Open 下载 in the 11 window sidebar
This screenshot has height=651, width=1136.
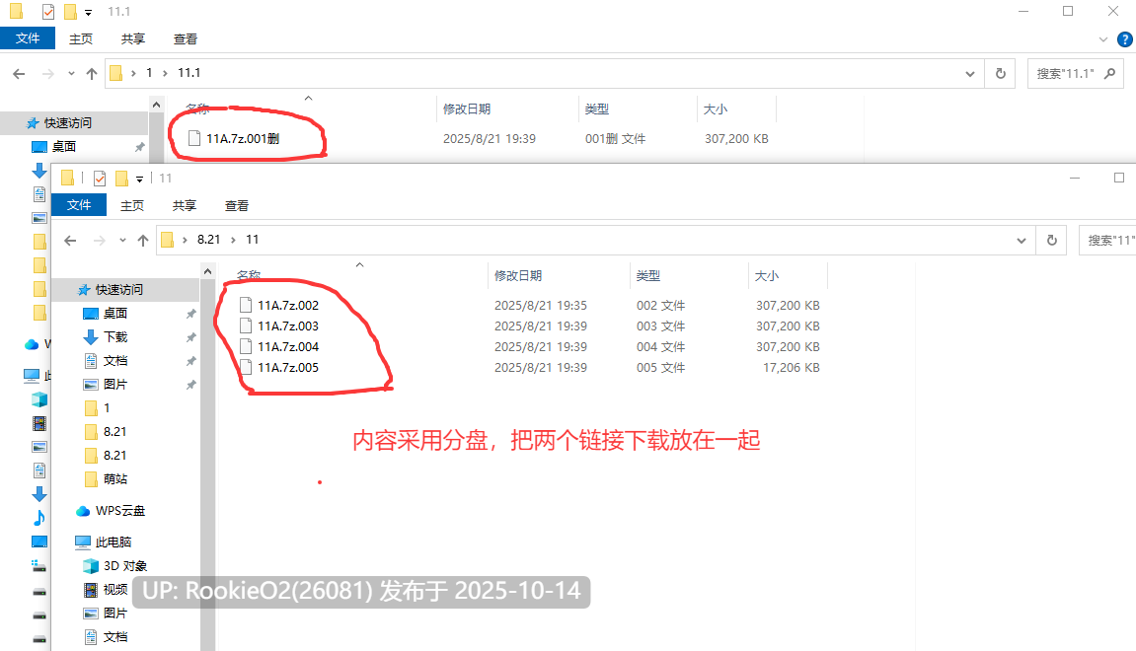(x=115, y=336)
